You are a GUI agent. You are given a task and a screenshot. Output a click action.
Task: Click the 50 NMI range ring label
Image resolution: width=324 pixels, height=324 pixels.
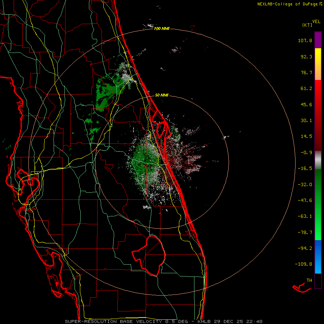[162, 95]
